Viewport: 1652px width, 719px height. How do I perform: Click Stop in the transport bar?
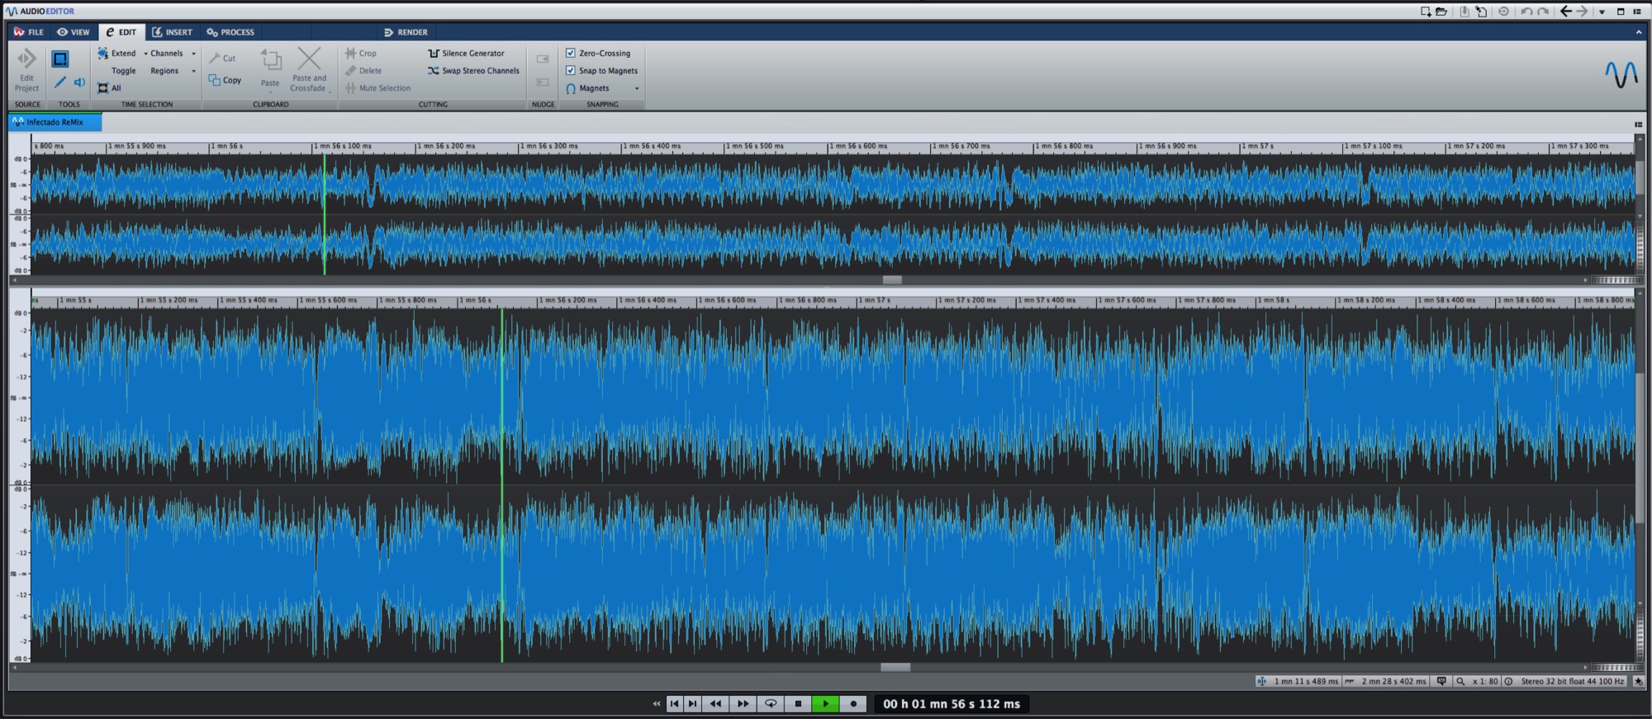[x=798, y=703]
